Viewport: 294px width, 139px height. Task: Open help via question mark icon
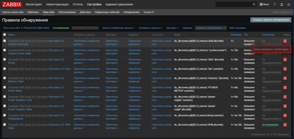pyautogui.click(x=275, y=4)
